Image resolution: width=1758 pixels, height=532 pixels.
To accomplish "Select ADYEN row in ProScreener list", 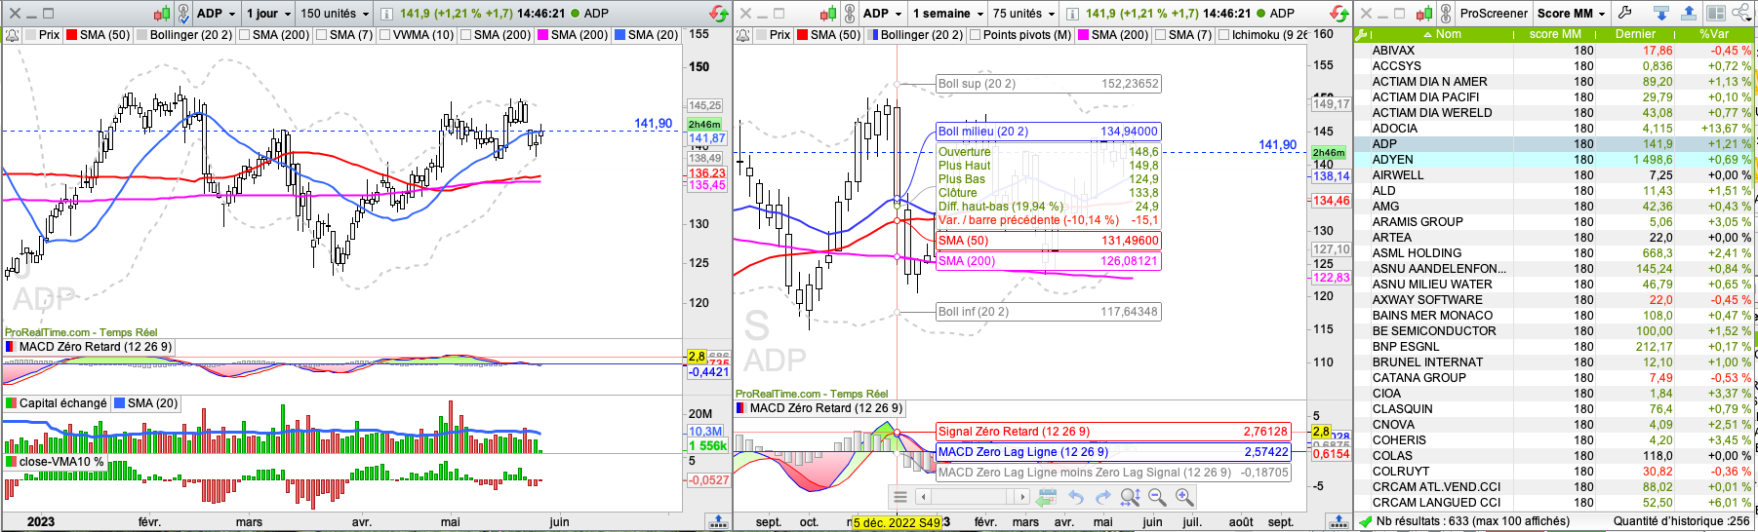I will pos(1554,160).
